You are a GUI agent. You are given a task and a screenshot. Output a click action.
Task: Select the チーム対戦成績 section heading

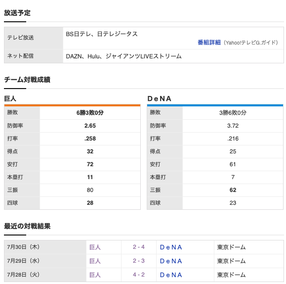[27, 80]
